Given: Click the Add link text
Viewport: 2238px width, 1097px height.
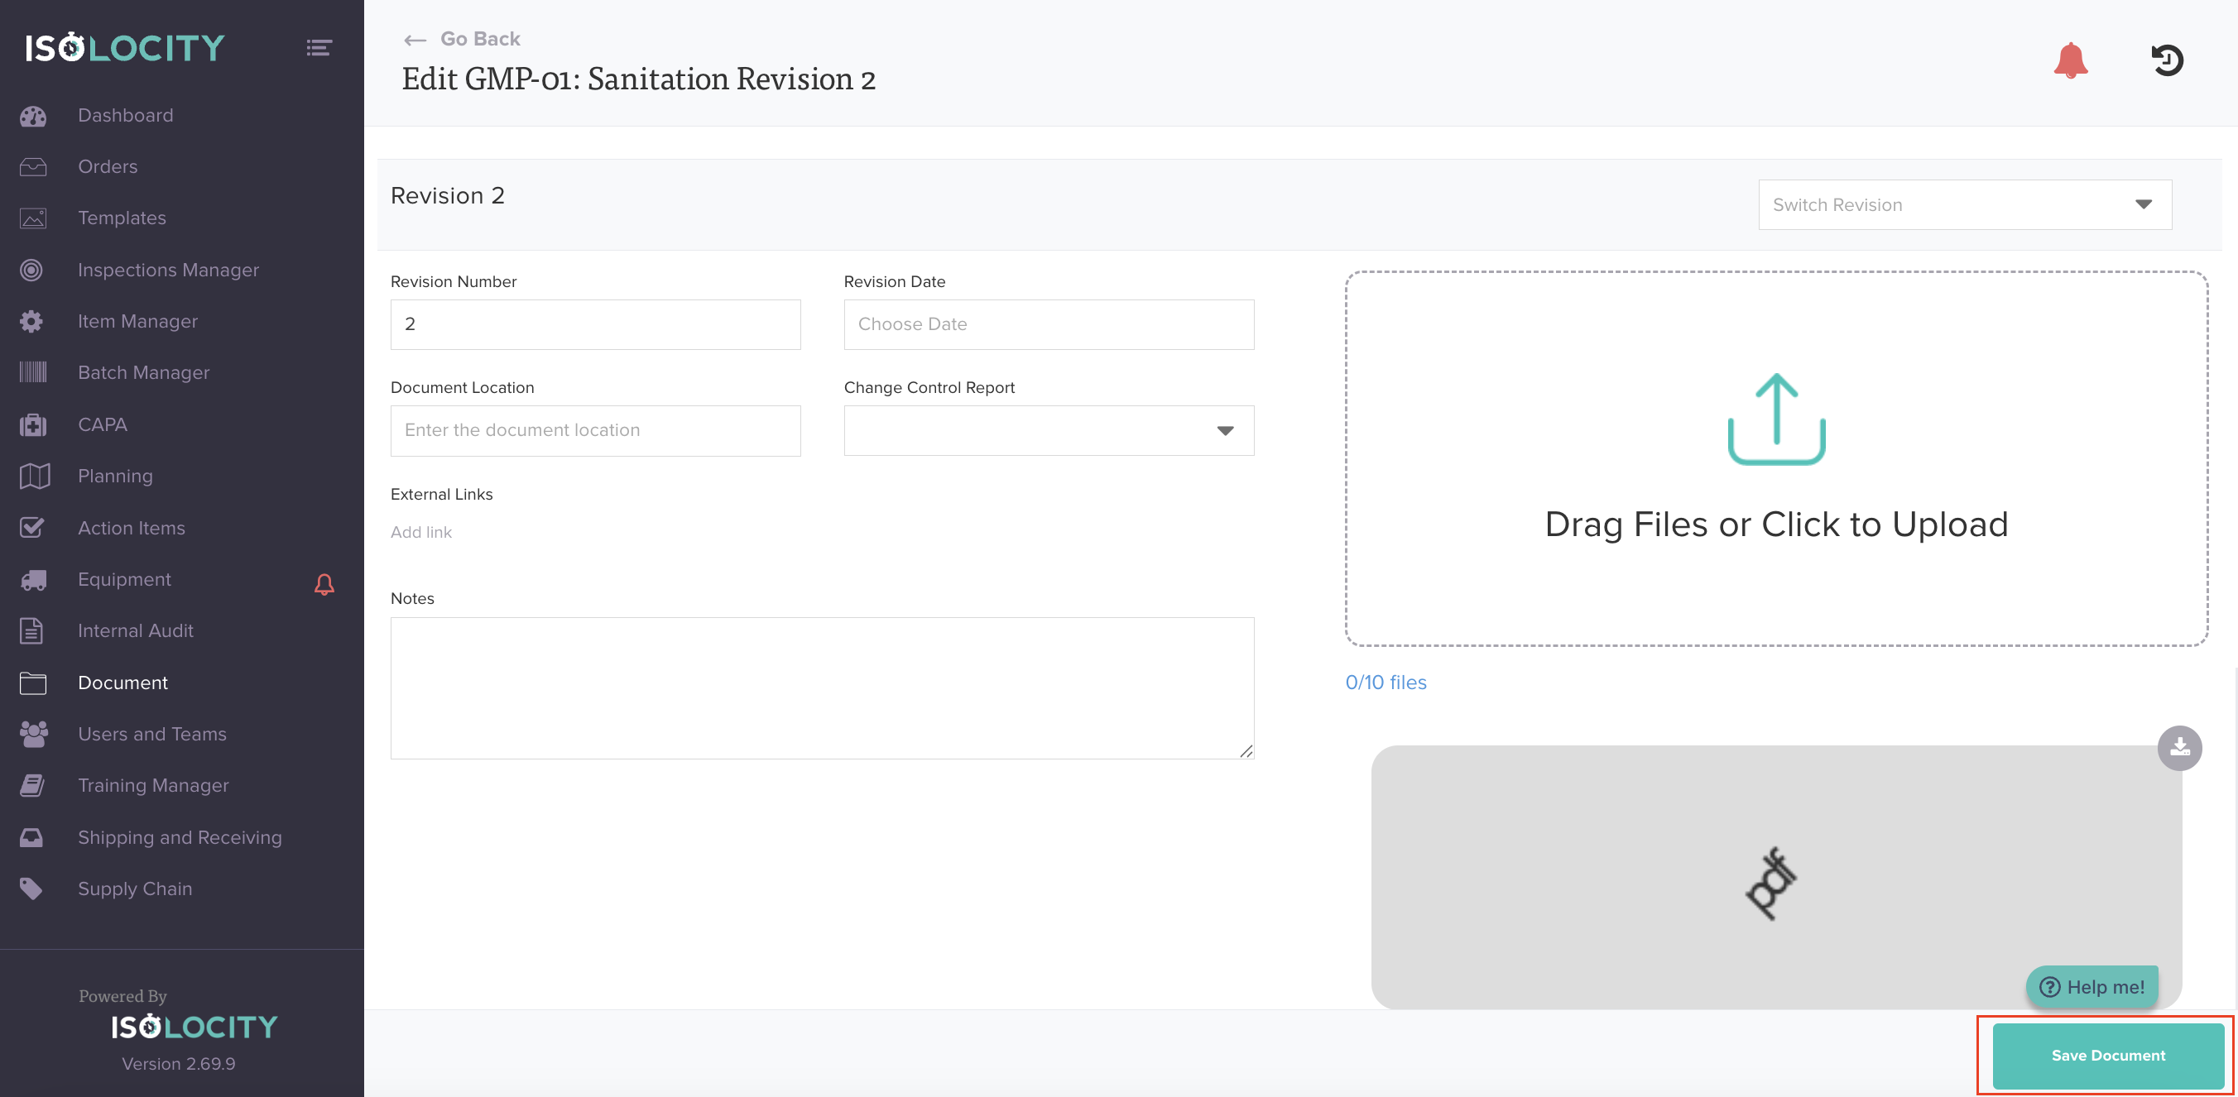Looking at the screenshot, I should [420, 533].
